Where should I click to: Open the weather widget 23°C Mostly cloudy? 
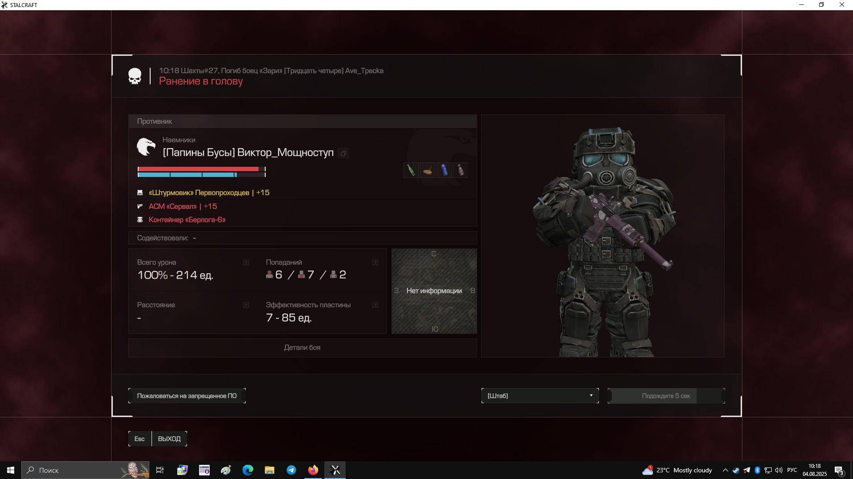tap(677, 470)
